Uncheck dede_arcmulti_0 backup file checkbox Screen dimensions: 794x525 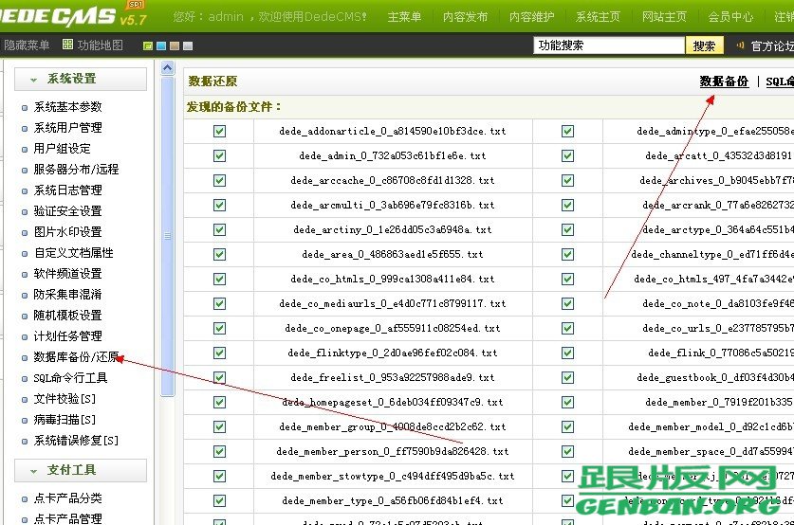click(x=219, y=205)
